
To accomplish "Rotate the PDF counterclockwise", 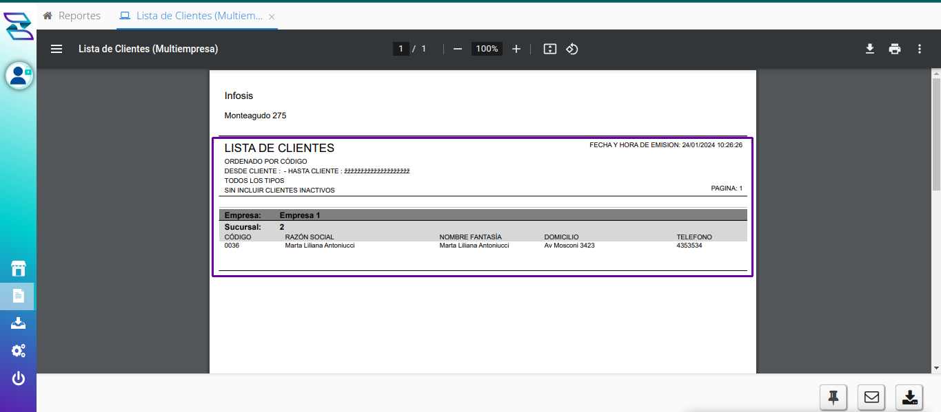I will [571, 49].
